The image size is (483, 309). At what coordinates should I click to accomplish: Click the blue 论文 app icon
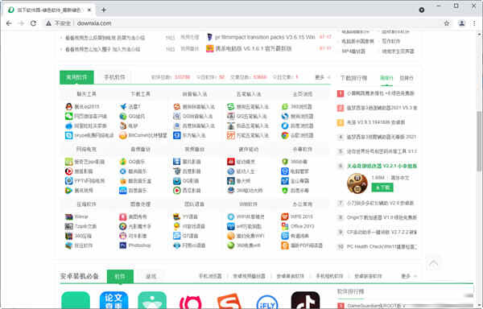[x=114, y=300]
